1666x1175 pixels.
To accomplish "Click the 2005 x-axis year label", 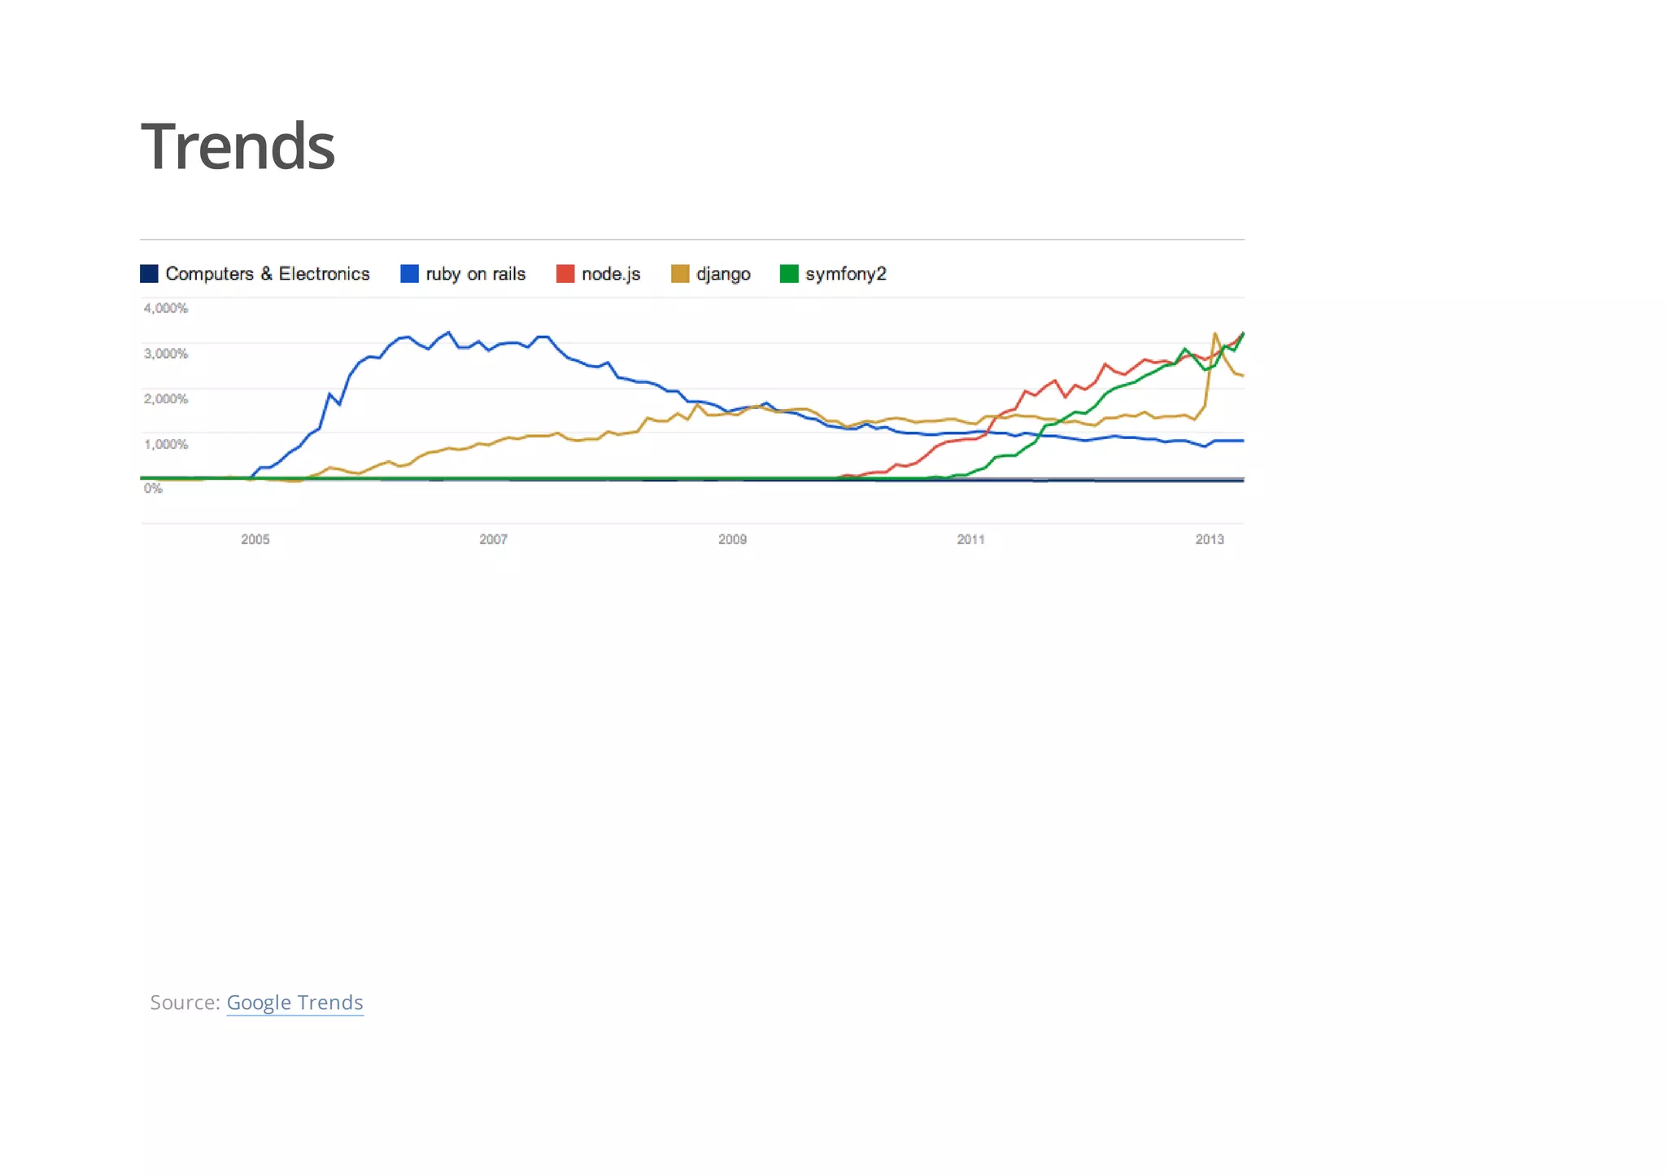I will (x=255, y=539).
